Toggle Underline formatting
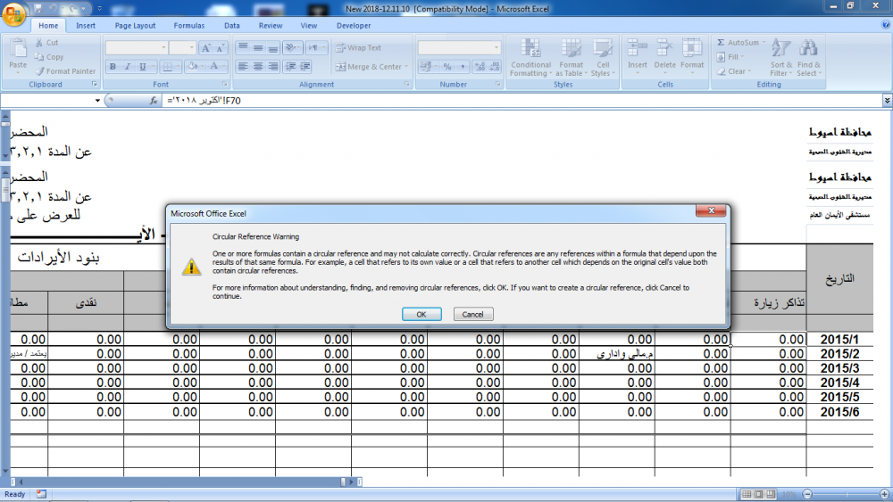Viewport: 893px width, 502px height. [142, 67]
